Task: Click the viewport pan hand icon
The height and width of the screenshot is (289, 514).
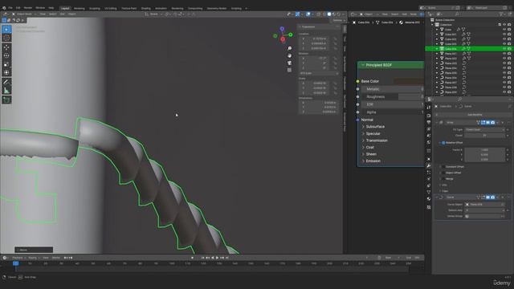Action: click(x=289, y=55)
